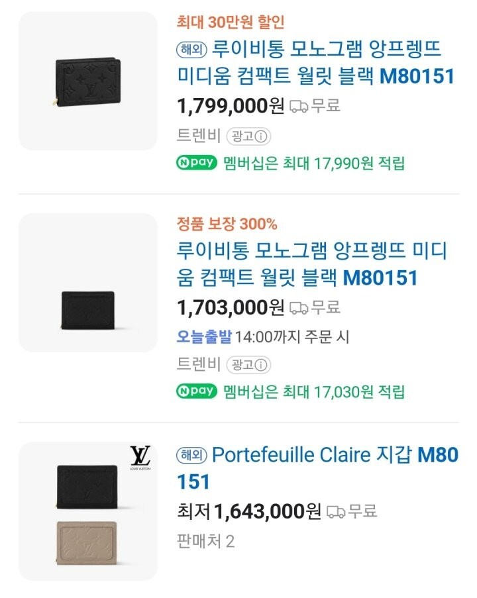Click the 광고 info icon in first listing
Screen dimensions: 477x598
[x=261, y=136]
